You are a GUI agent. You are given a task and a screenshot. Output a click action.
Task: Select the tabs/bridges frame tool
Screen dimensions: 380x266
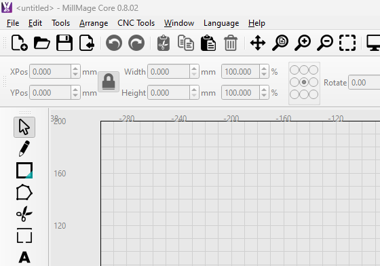24,235
